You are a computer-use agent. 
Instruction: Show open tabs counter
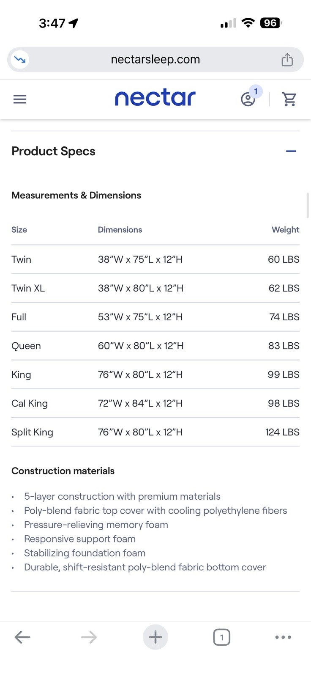pos(222,637)
